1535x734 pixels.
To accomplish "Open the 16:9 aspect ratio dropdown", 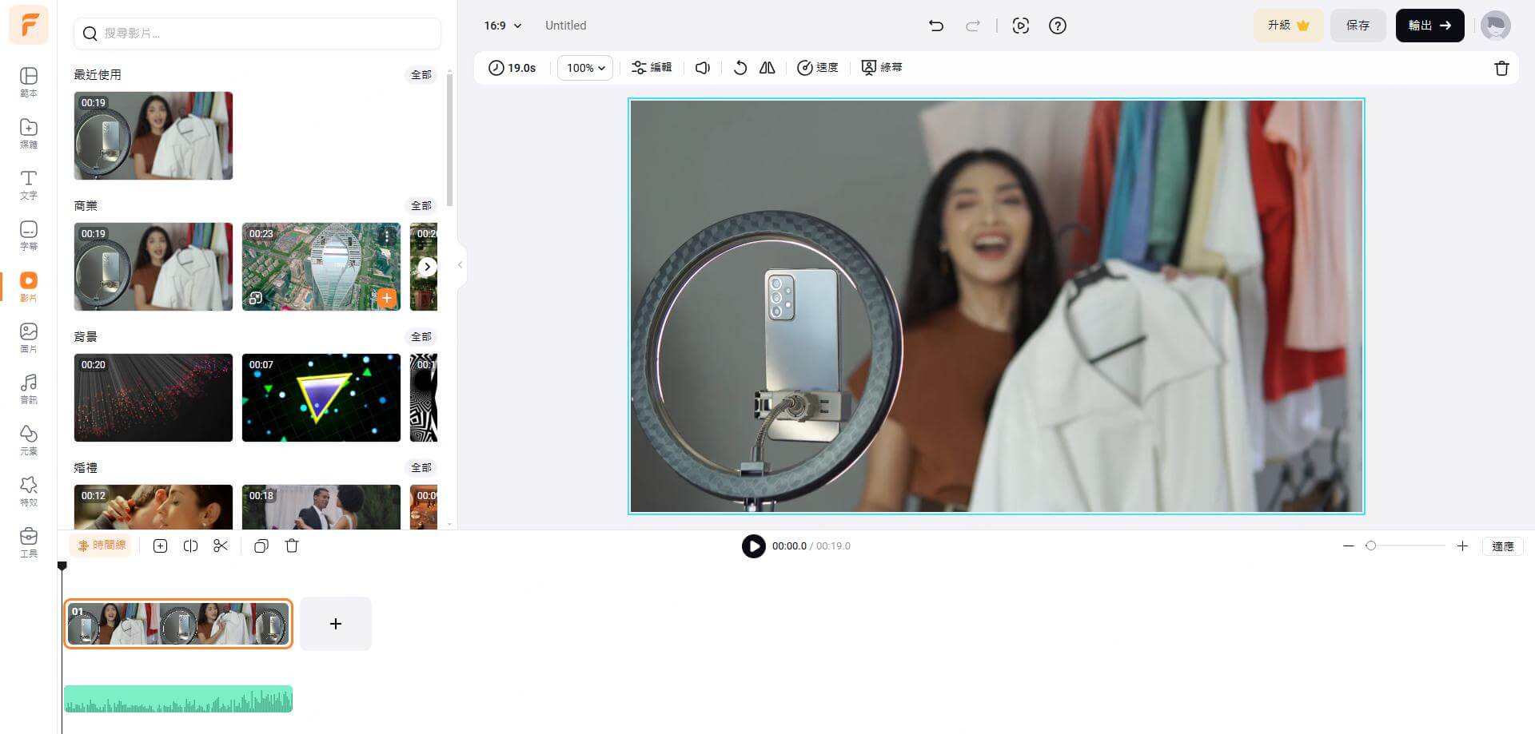I will [x=502, y=26].
